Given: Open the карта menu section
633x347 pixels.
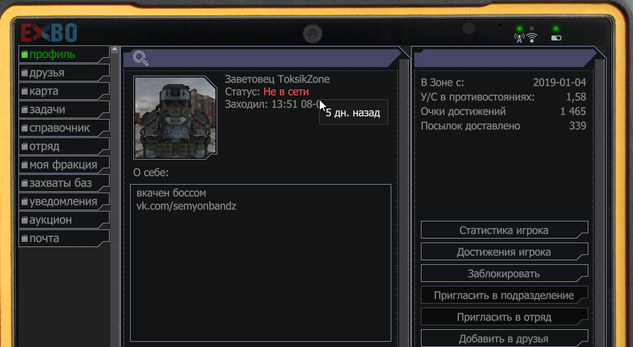Looking at the screenshot, I should click(x=64, y=91).
